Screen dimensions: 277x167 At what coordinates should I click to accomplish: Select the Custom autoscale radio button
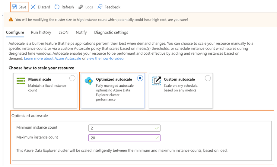click(x=208, y=78)
